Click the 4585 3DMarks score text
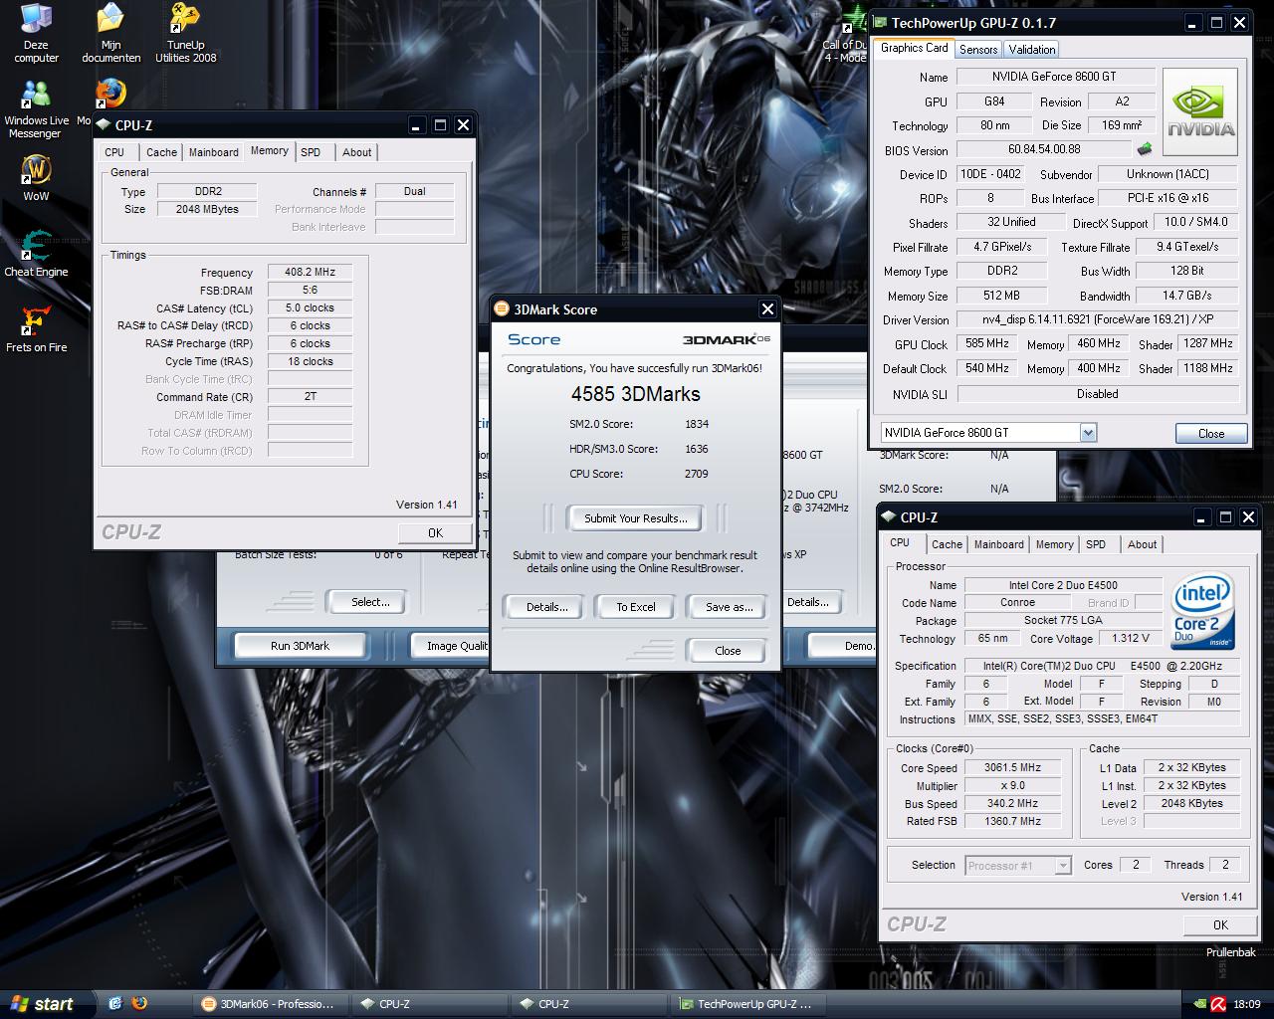This screenshot has height=1019, width=1274. pyautogui.click(x=635, y=394)
